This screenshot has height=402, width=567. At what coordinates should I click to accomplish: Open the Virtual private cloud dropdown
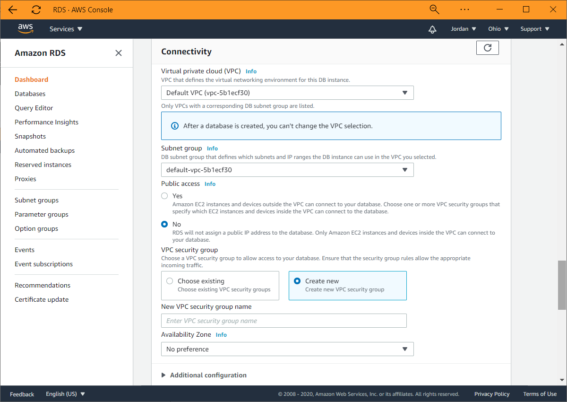[287, 93]
